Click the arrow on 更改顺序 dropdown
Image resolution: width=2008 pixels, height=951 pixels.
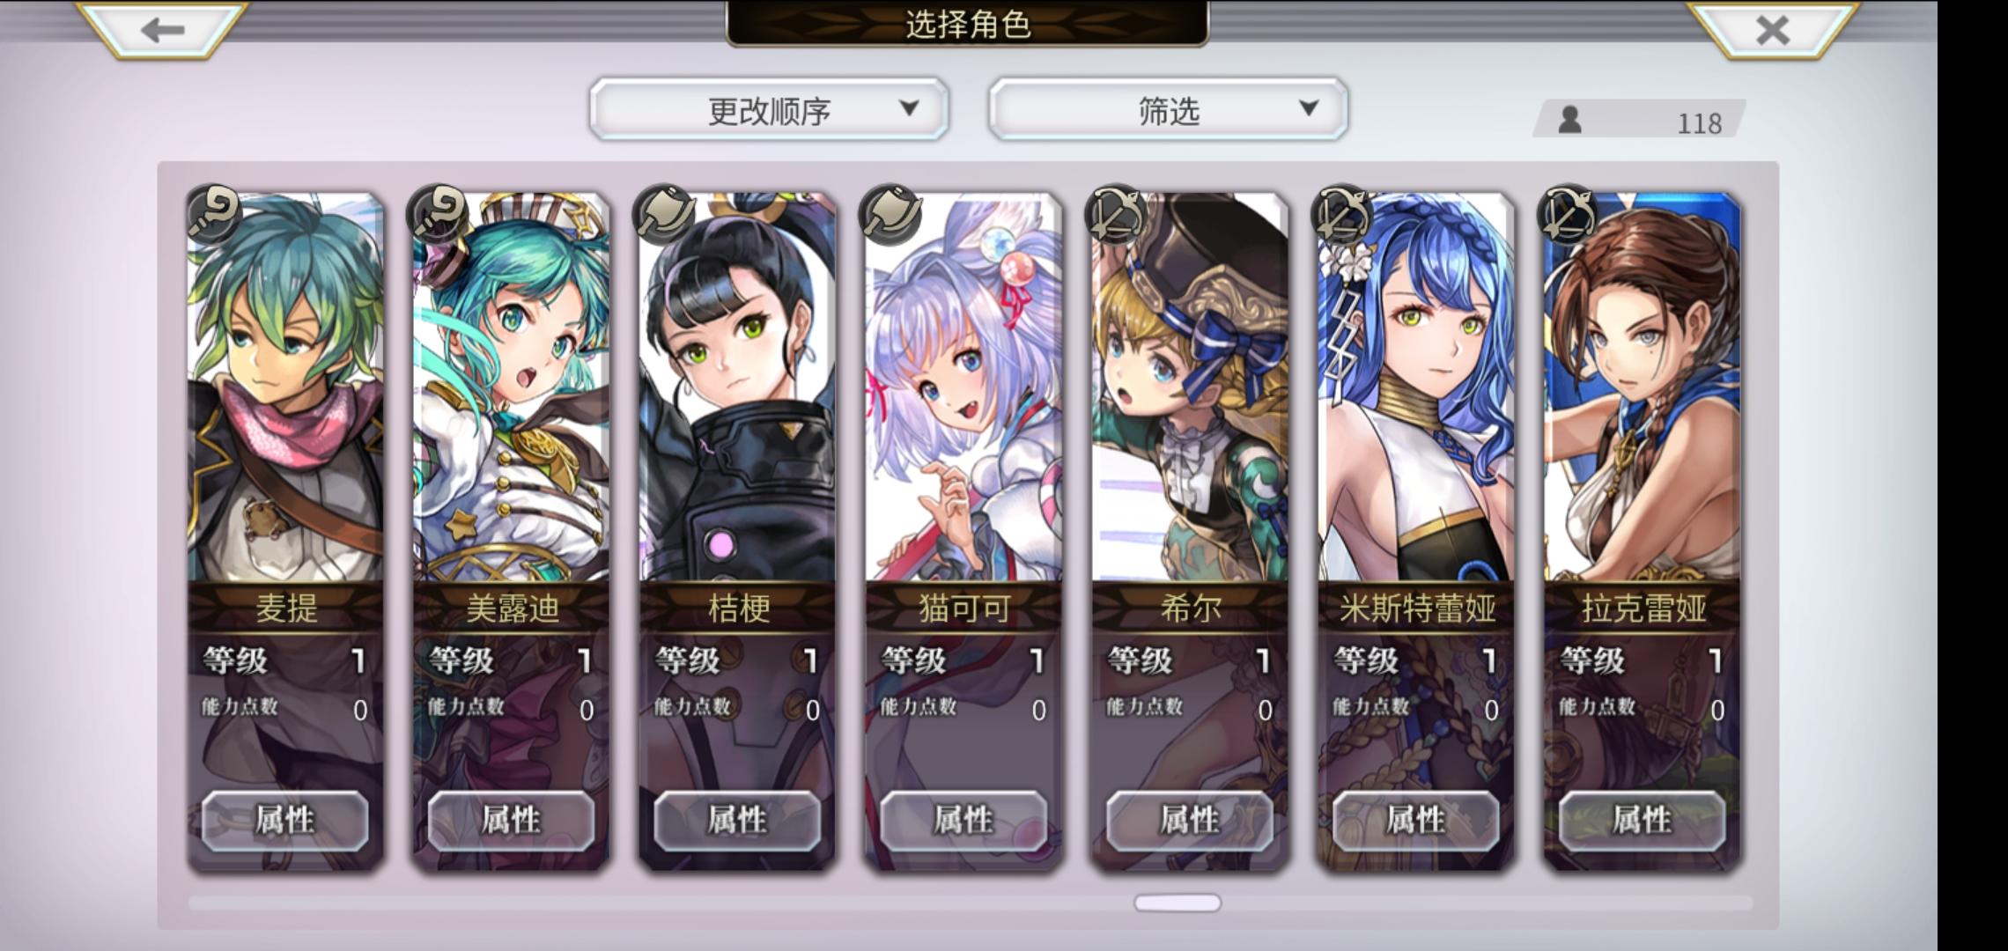pos(909,108)
